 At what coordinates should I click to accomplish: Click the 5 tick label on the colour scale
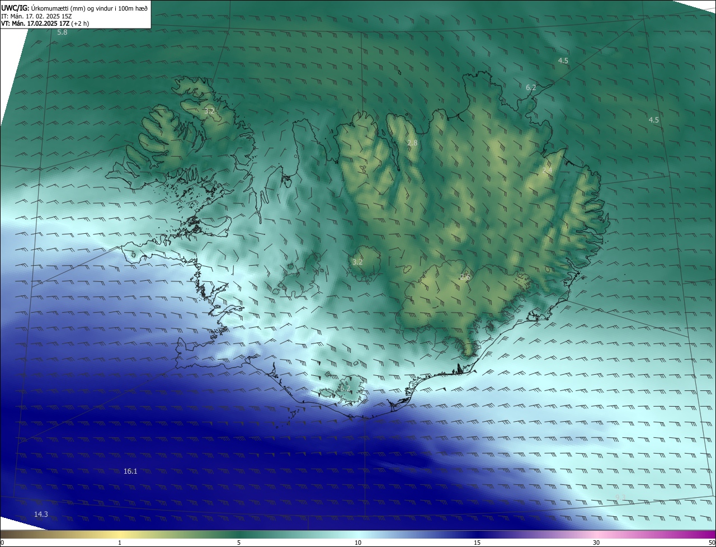click(x=239, y=543)
